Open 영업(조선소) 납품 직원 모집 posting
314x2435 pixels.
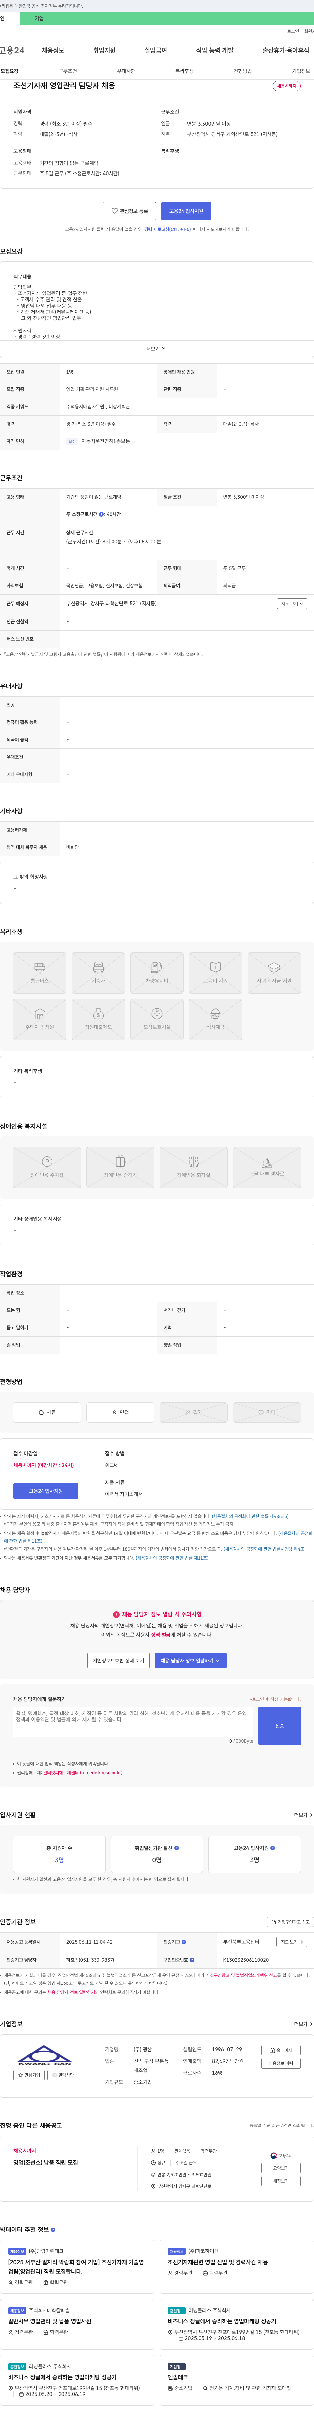tap(45, 2163)
